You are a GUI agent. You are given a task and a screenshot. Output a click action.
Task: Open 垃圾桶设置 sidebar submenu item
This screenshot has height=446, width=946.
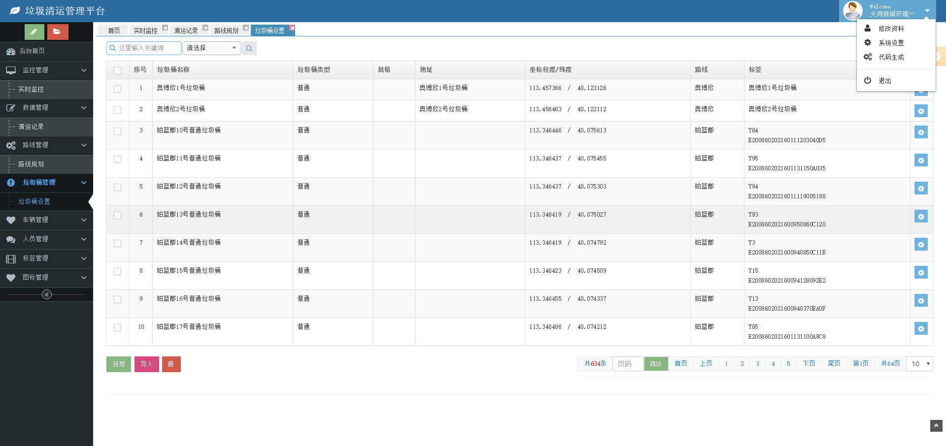tap(46, 202)
